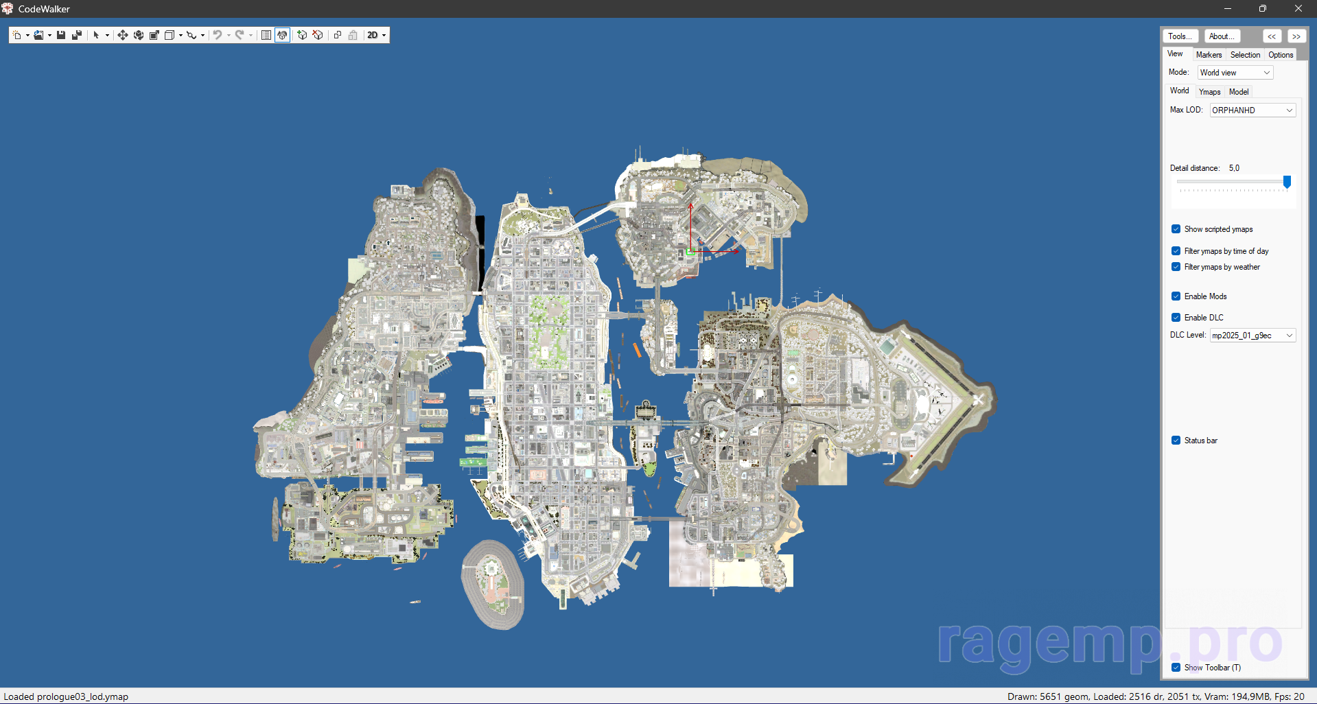Click the Add entity cube icon
The image size is (1317, 704).
302,35
